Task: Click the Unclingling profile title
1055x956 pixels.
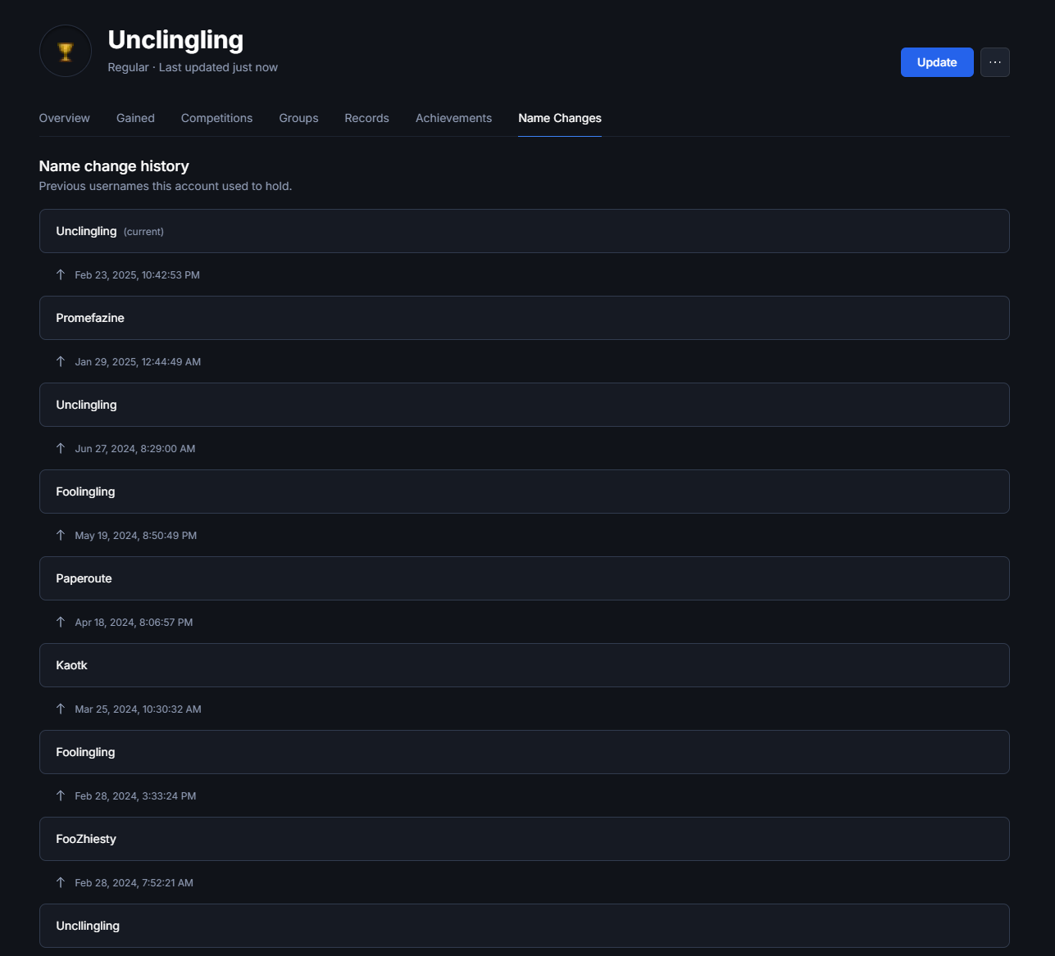Action: [175, 40]
